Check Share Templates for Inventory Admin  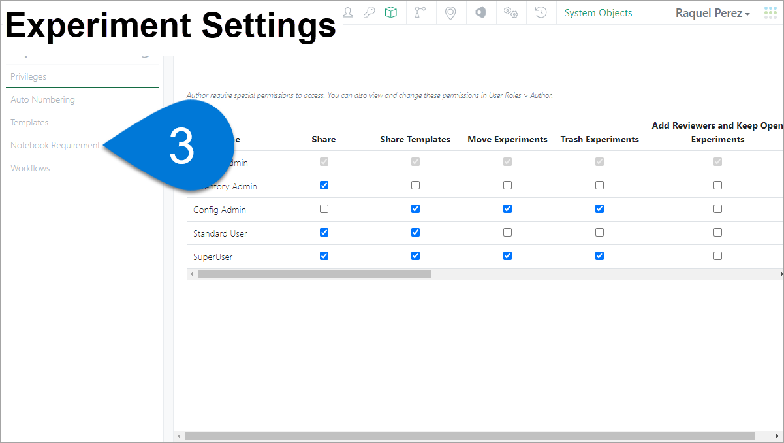point(415,186)
